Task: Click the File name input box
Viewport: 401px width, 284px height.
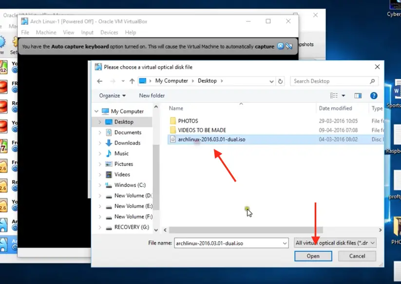Action: [229, 243]
